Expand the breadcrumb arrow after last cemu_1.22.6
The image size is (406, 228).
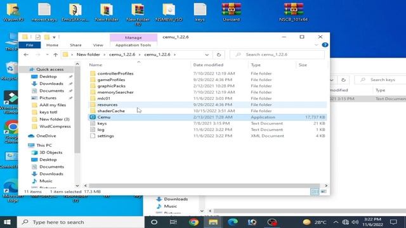click(175, 54)
